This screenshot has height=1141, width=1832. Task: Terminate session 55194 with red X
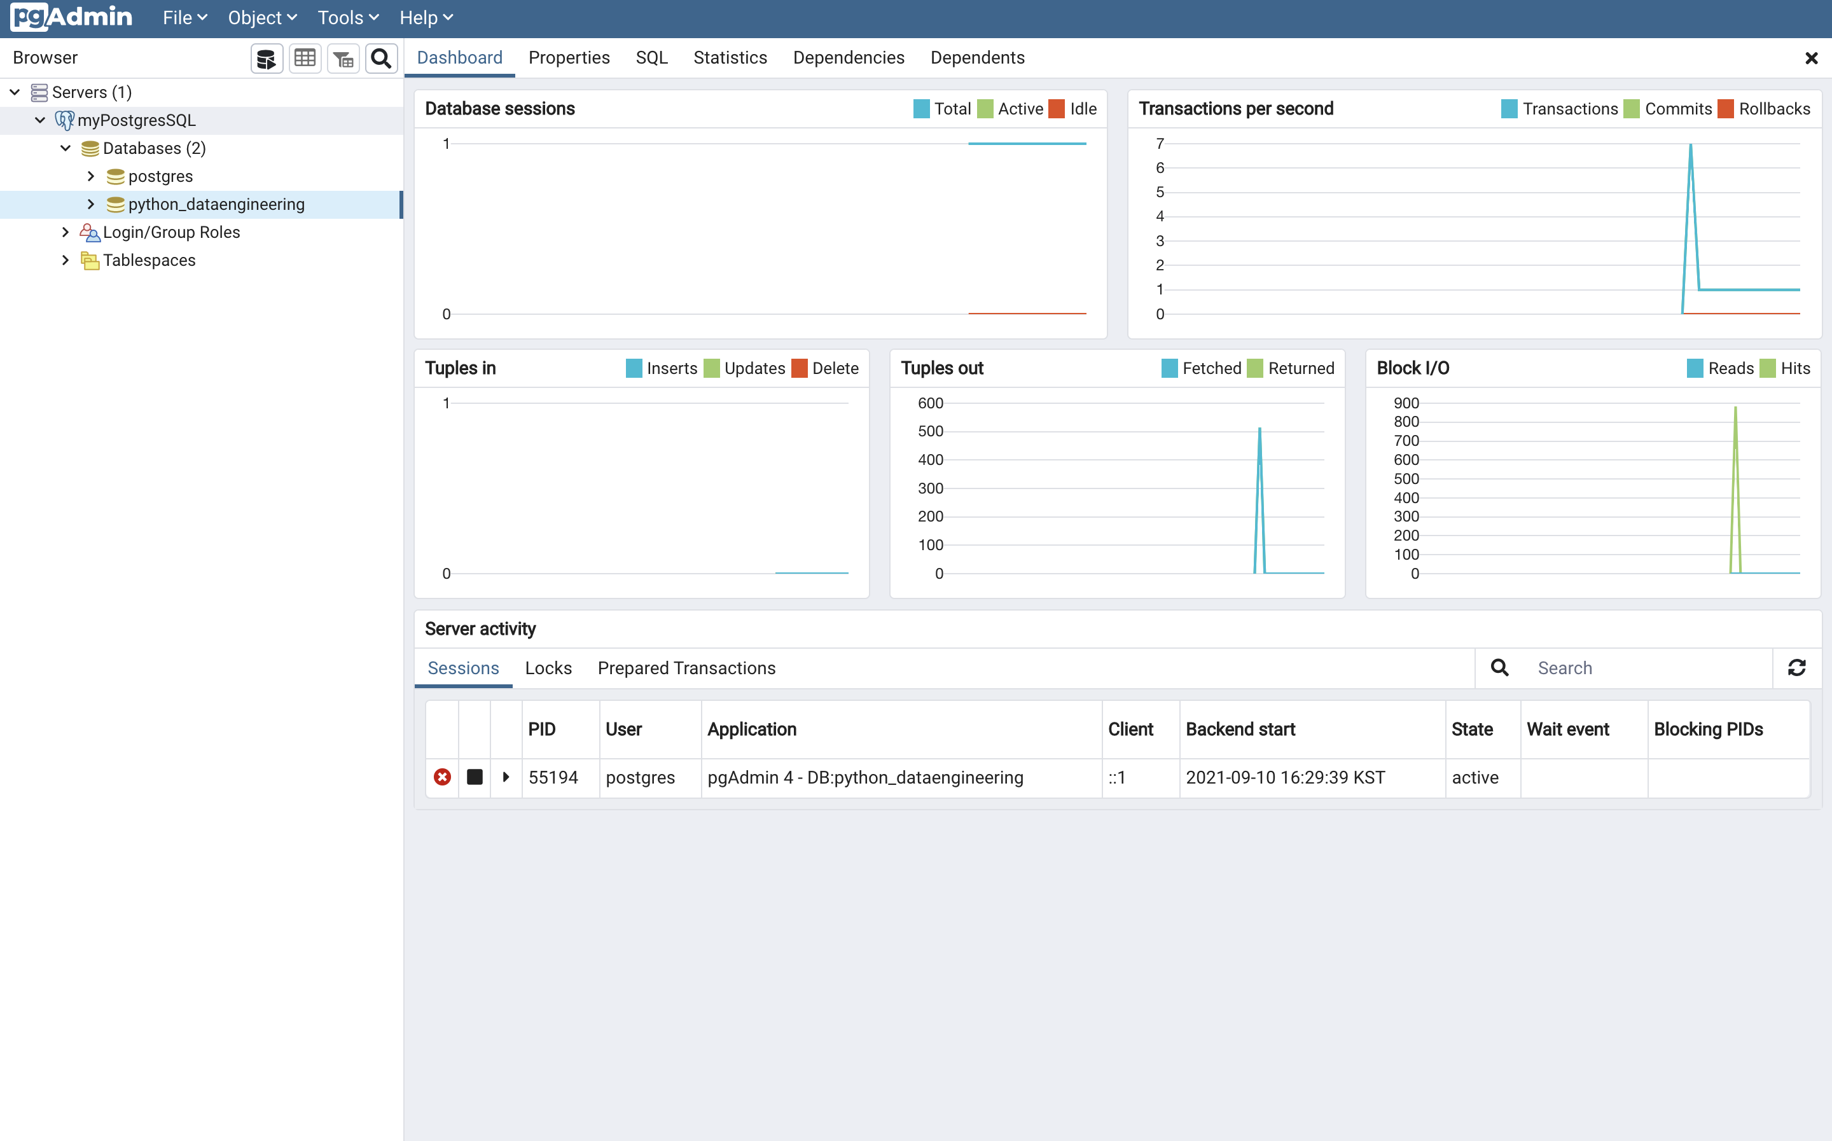(x=443, y=777)
